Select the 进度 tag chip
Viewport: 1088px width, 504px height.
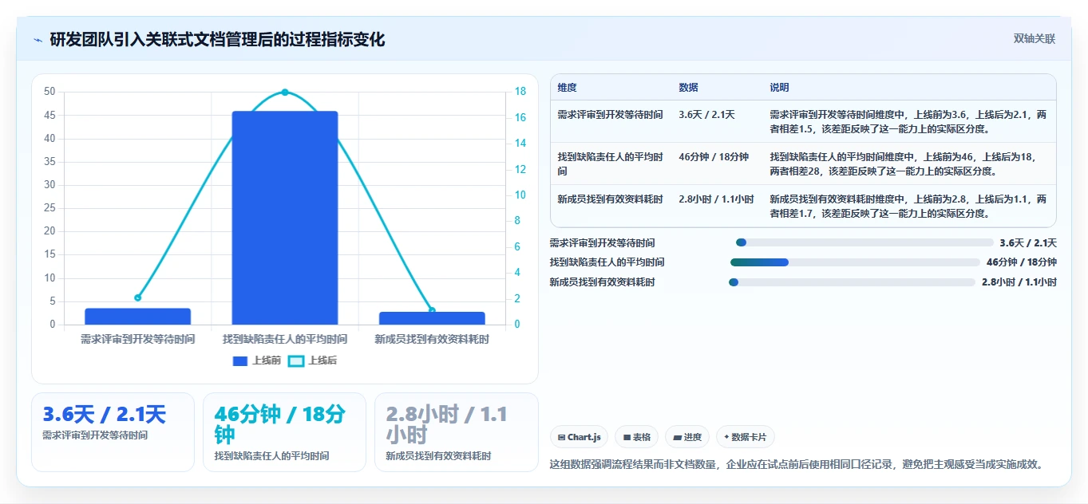coord(687,437)
